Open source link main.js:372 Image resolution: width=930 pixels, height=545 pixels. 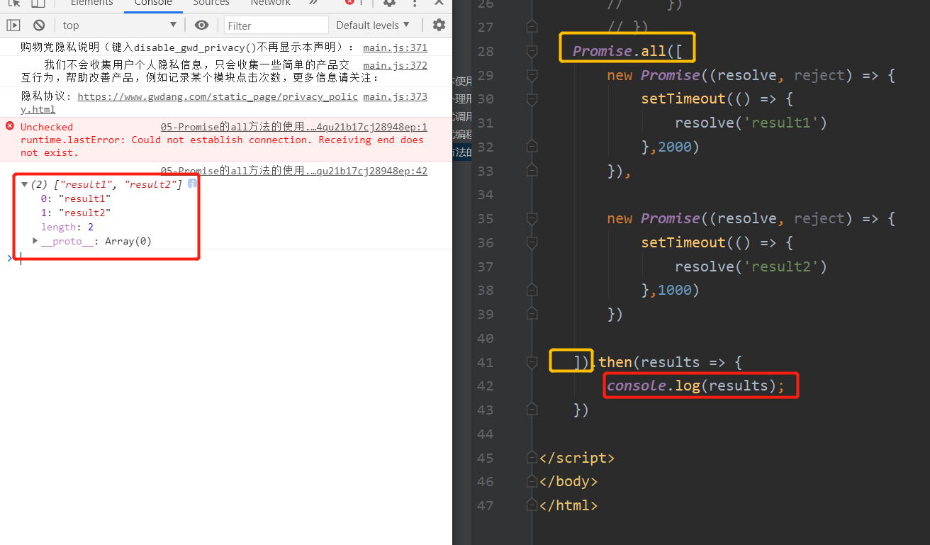coord(395,65)
